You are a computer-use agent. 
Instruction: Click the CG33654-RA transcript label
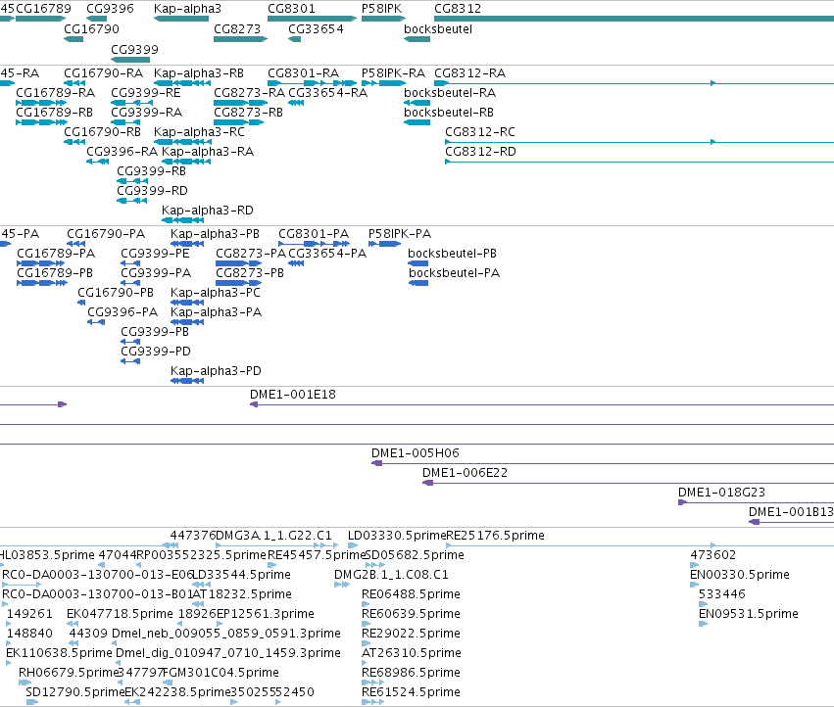click(x=327, y=92)
